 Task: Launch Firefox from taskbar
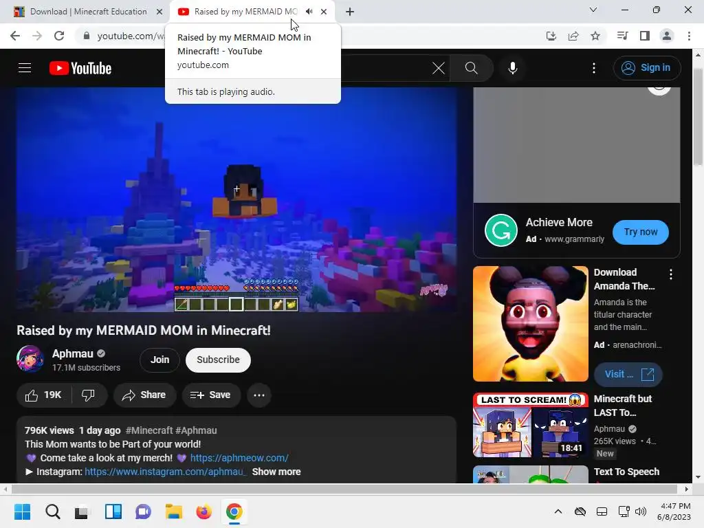[x=203, y=511]
